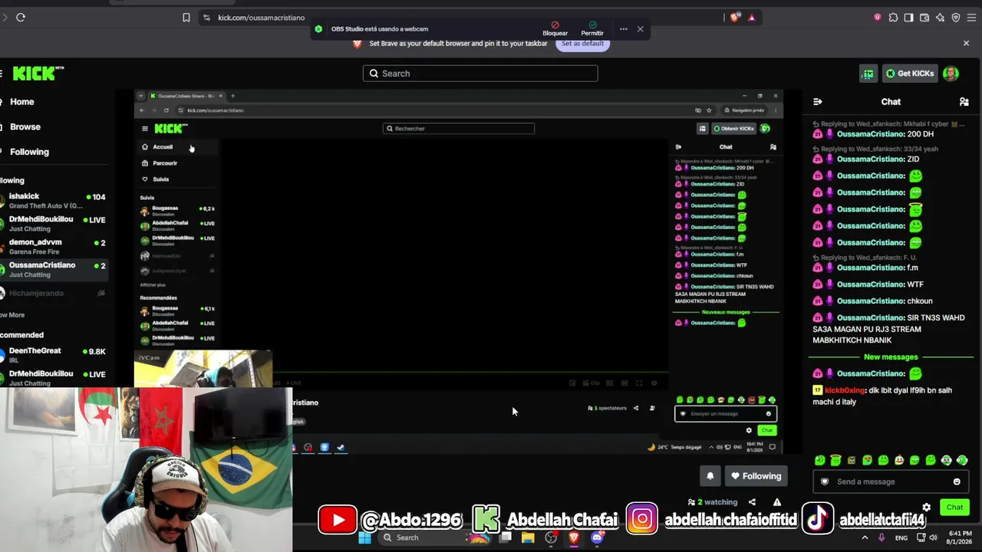The width and height of the screenshot is (982, 552).
Task: Open the Windows Start menu
Action: [364, 537]
